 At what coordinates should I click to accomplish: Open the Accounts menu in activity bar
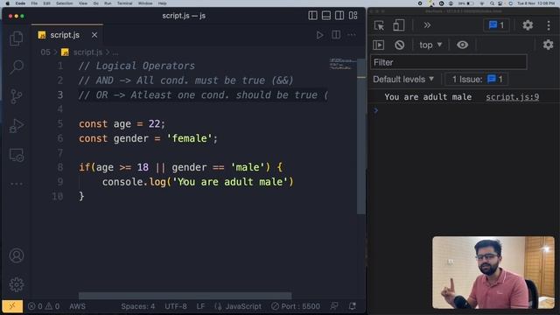[x=16, y=255]
